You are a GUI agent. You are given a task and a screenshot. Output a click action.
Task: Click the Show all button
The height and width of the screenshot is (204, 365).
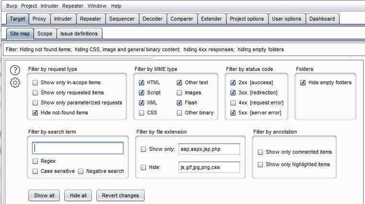pos(44,195)
